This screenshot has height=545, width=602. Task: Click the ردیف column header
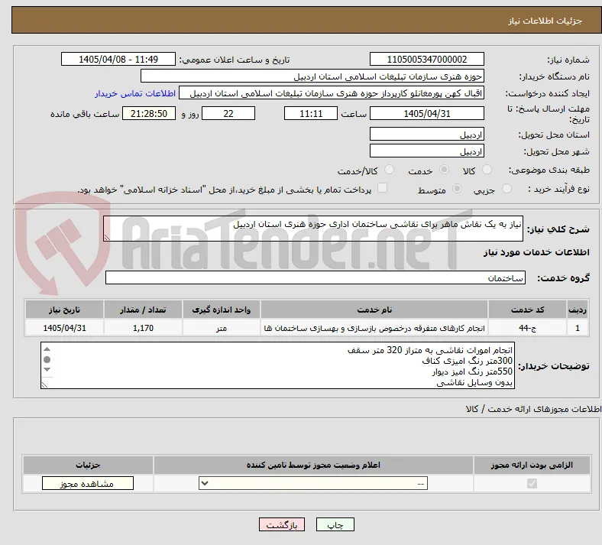(x=578, y=310)
